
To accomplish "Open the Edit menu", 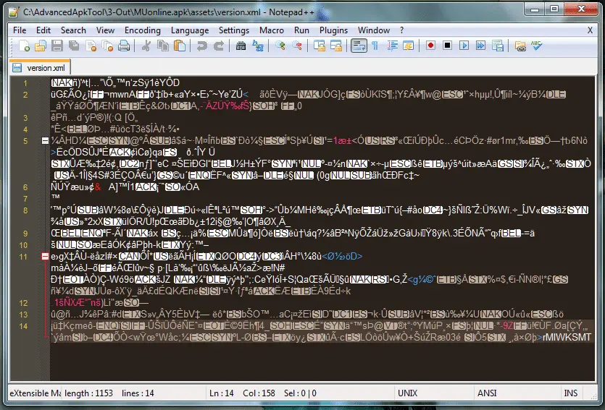I will tap(43, 30).
